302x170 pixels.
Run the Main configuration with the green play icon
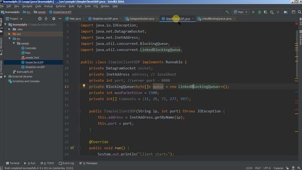coord(253,12)
